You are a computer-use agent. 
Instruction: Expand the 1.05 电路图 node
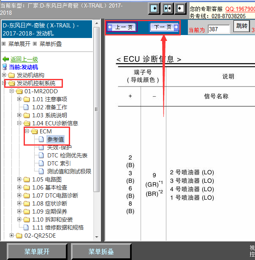(x=19, y=179)
